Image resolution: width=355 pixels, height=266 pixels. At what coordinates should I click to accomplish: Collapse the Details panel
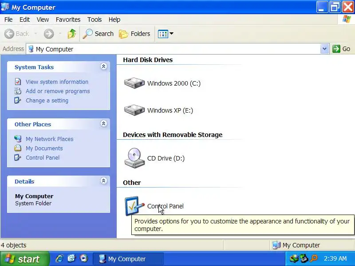click(x=104, y=181)
